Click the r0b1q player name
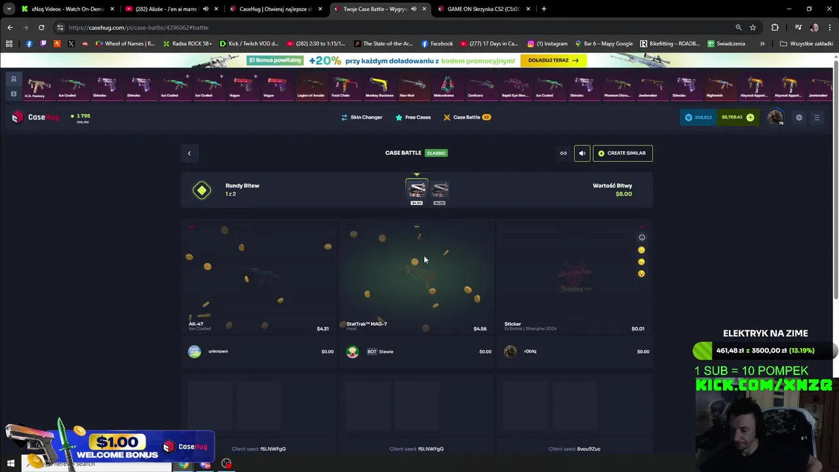 [530, 351]
